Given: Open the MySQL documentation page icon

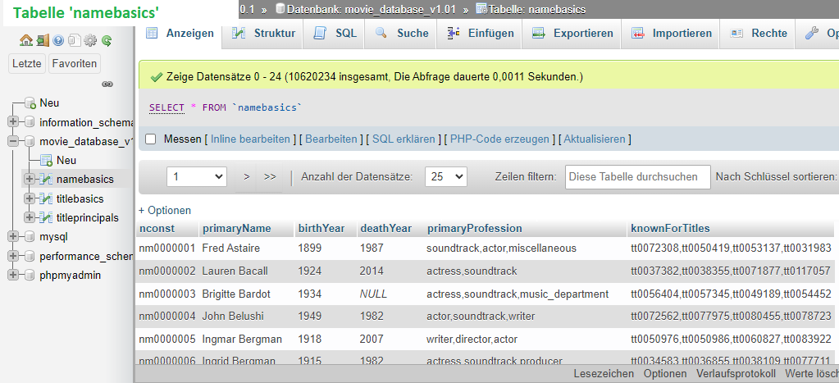Looking at the screenshot, I should pos(75,40).
